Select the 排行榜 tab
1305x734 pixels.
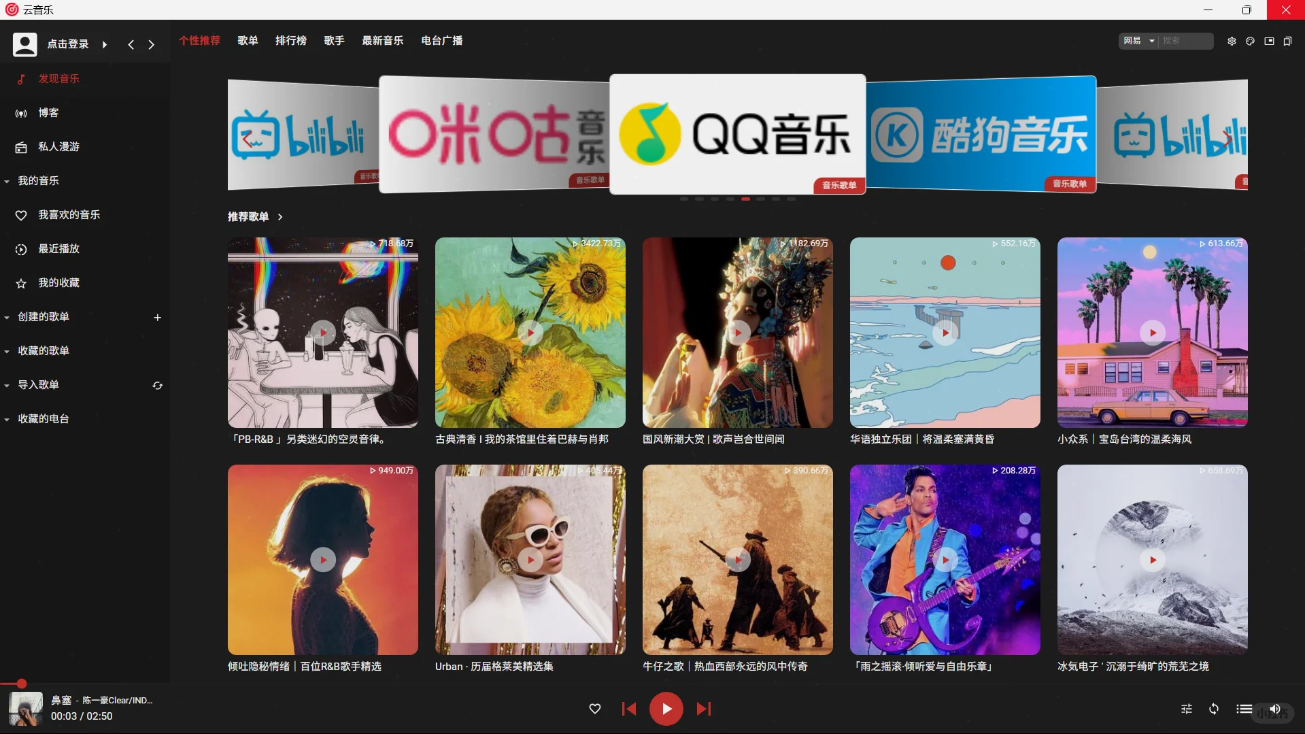click(291, 41)
